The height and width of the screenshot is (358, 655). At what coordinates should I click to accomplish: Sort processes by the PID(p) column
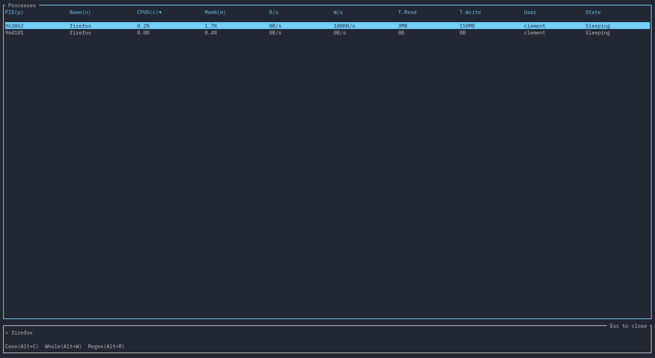pyautogui.click(x=14, y=12)
